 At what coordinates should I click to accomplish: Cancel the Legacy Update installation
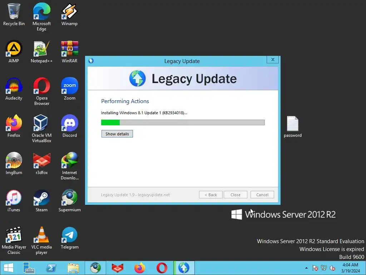[262, 195]
